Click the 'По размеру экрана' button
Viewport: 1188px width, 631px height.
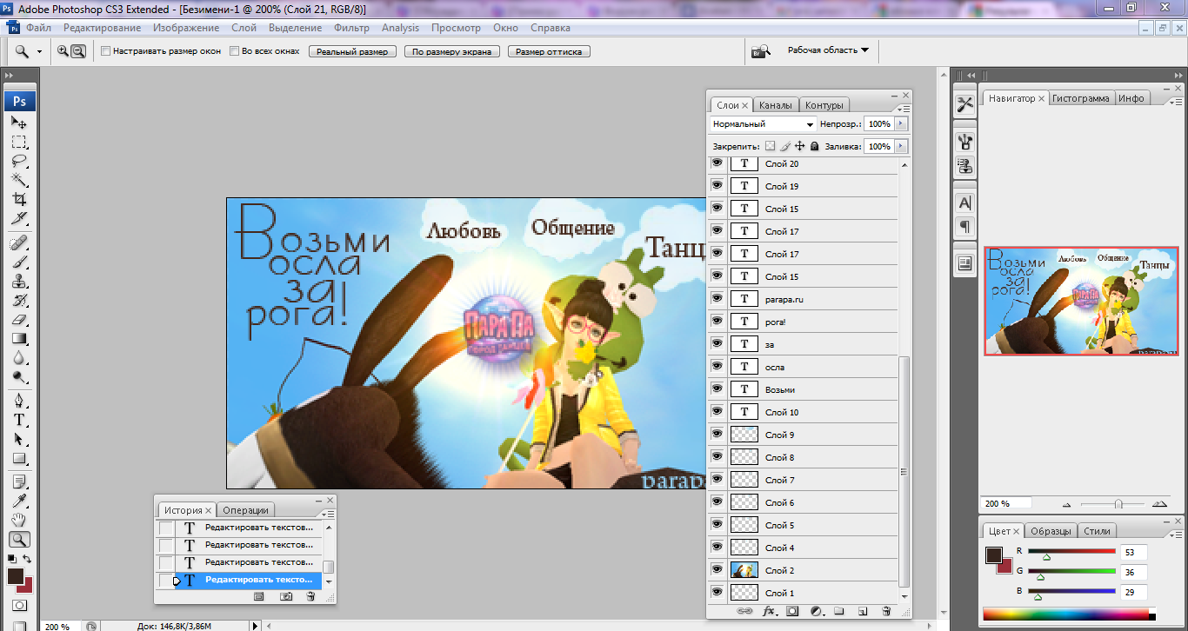(452, 51)
